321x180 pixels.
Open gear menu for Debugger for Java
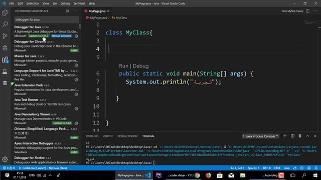[76, 36]
